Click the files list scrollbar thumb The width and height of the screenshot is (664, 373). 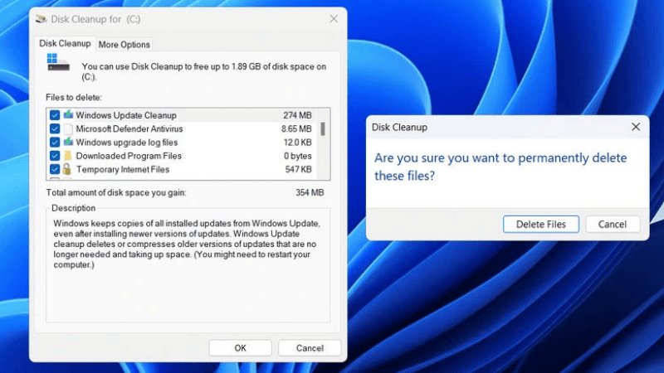click(x=323, y=128)
